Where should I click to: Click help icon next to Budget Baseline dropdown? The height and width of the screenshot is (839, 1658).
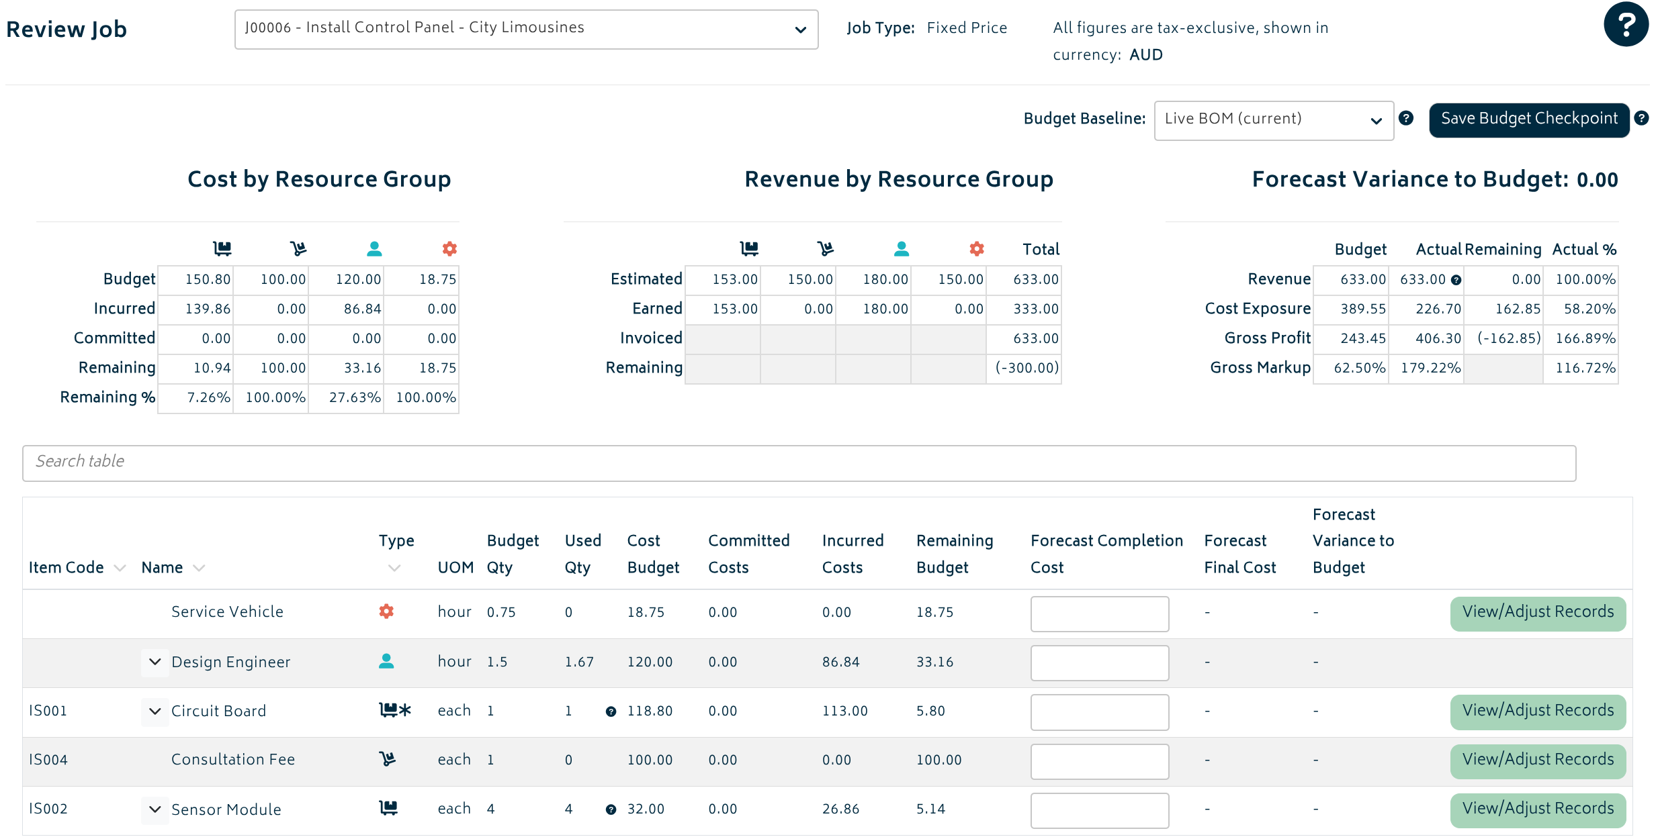coord(1406,118)
